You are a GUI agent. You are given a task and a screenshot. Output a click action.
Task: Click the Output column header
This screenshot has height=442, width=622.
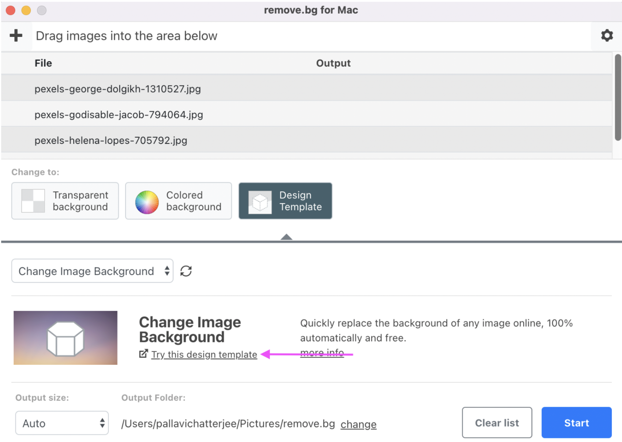point(333,63)
